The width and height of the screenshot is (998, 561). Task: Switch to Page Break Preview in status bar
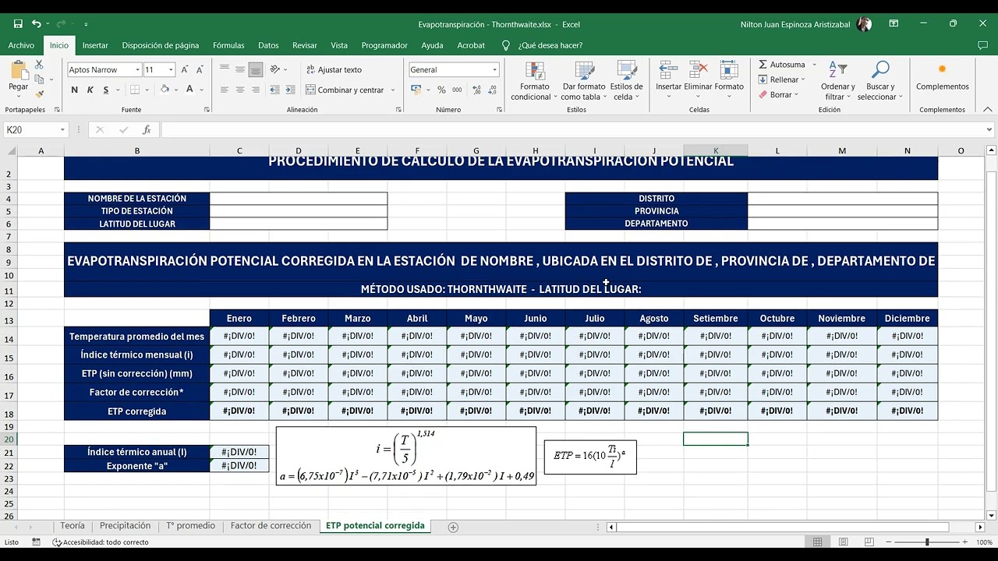pos(868,542)
